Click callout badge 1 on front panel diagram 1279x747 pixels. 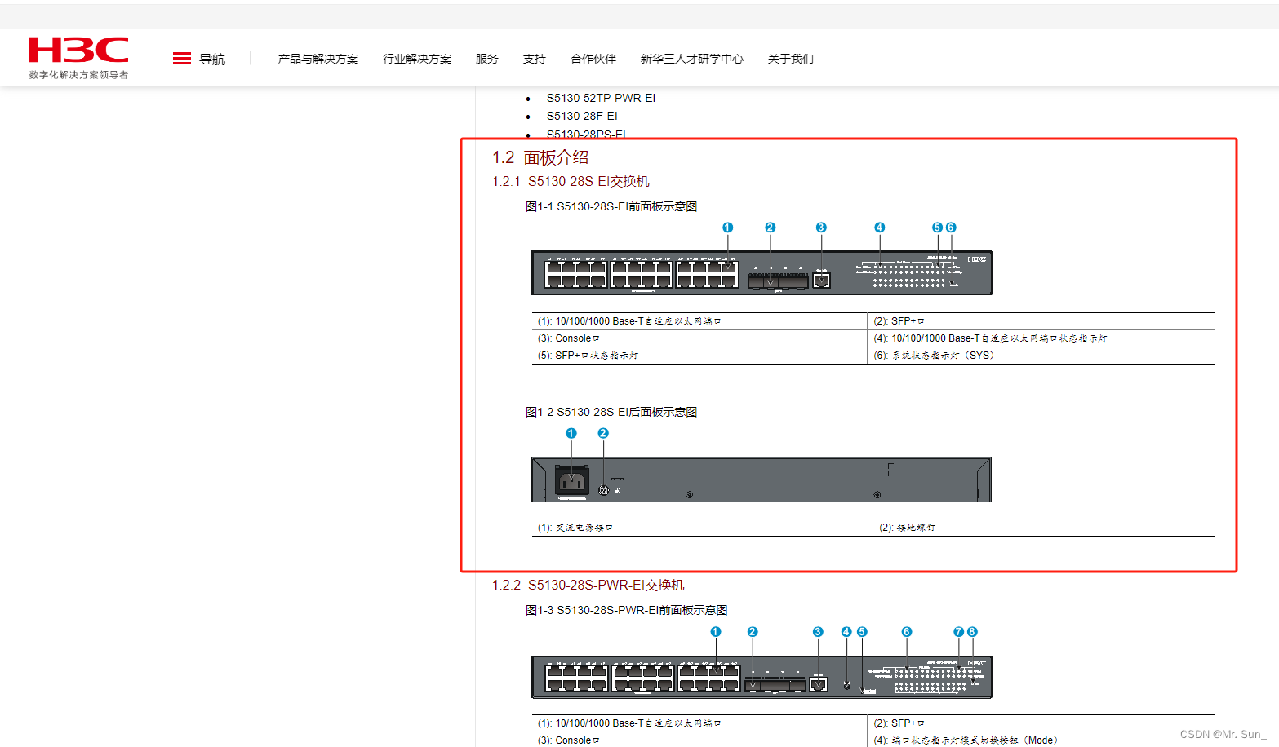[x=727, y=228]
